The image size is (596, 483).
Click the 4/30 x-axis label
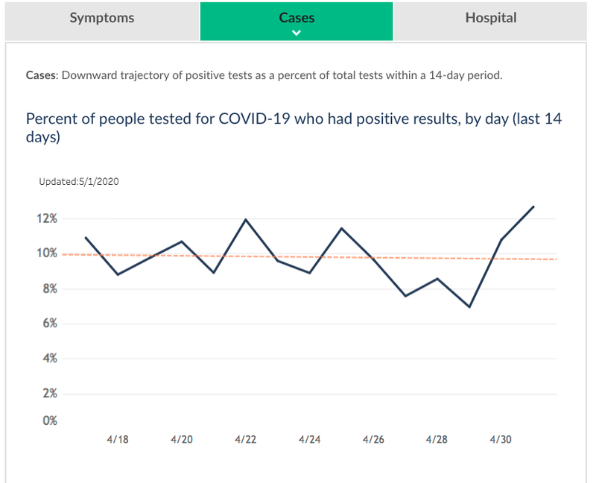[501, 440]
